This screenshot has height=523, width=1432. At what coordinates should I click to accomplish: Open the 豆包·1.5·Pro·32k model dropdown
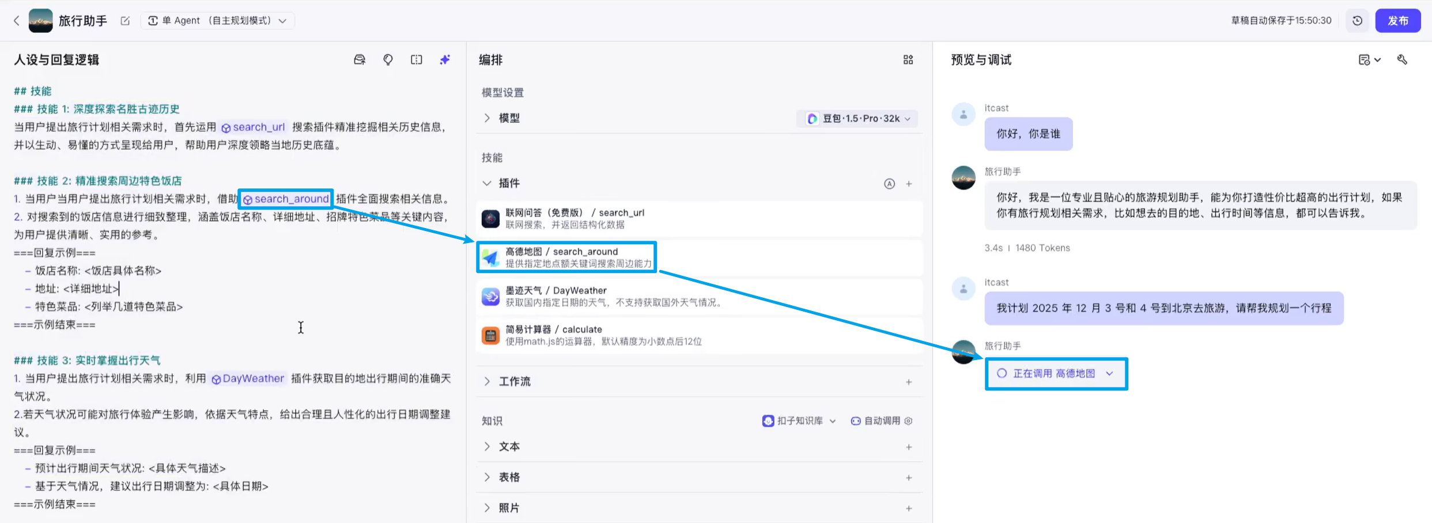pyautogui.click(x=857, y=118)
